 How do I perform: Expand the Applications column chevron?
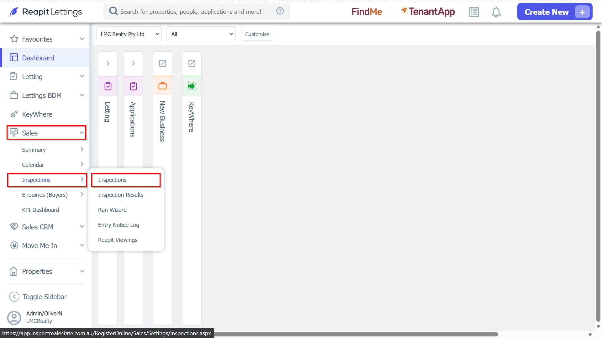coord(133,64)
